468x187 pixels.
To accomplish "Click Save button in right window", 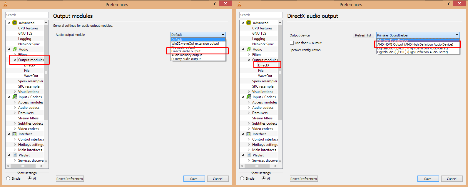I will [428, 178].
